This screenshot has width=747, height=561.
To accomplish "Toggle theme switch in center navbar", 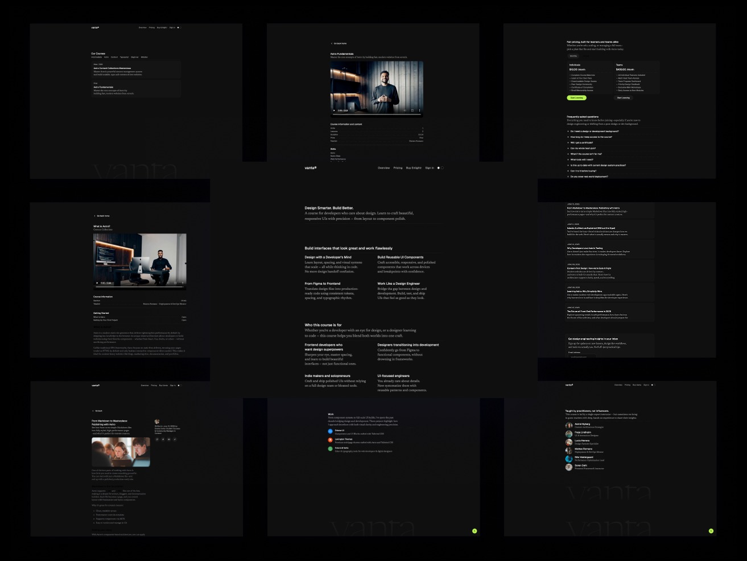I will point(440,168).
